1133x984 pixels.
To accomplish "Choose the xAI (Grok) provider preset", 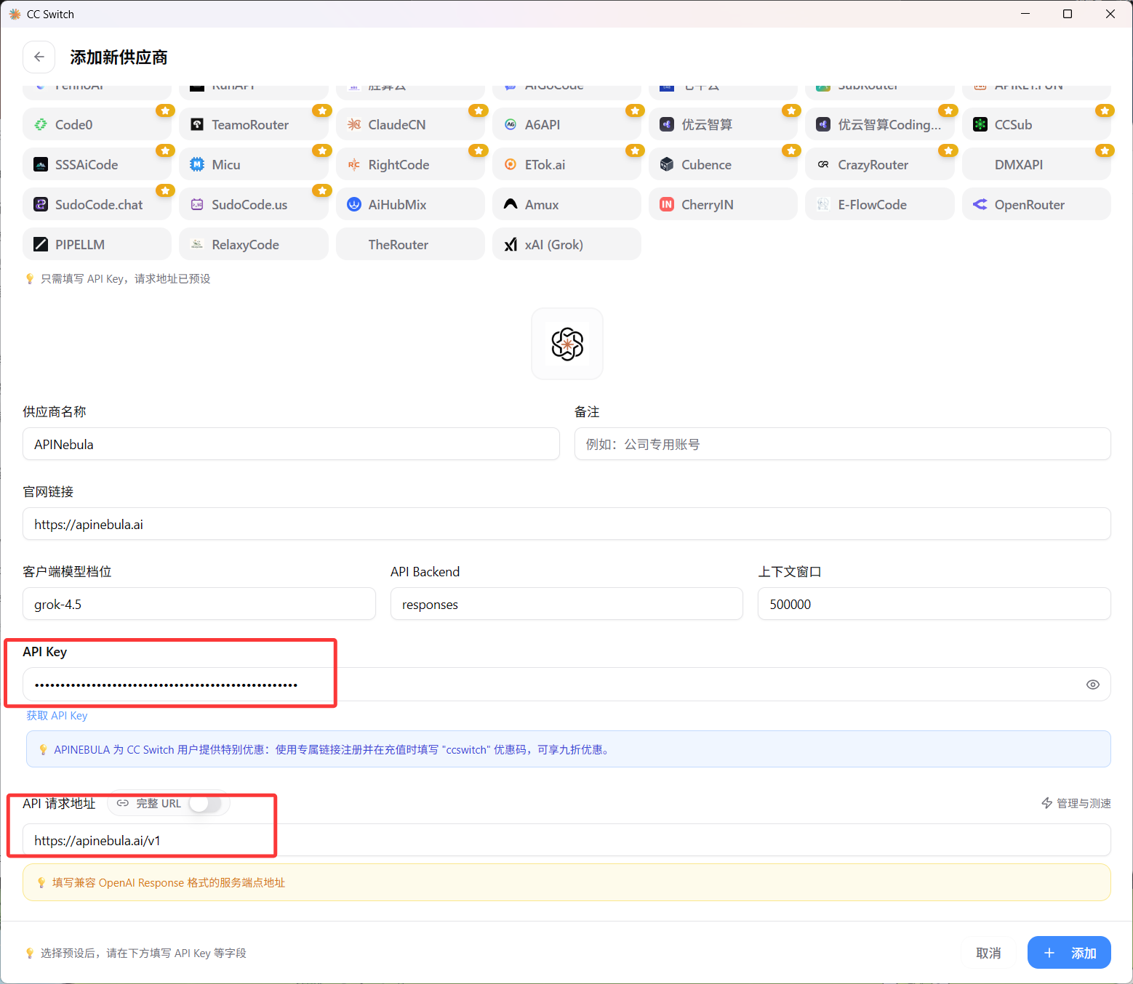I will pos(566,244).
